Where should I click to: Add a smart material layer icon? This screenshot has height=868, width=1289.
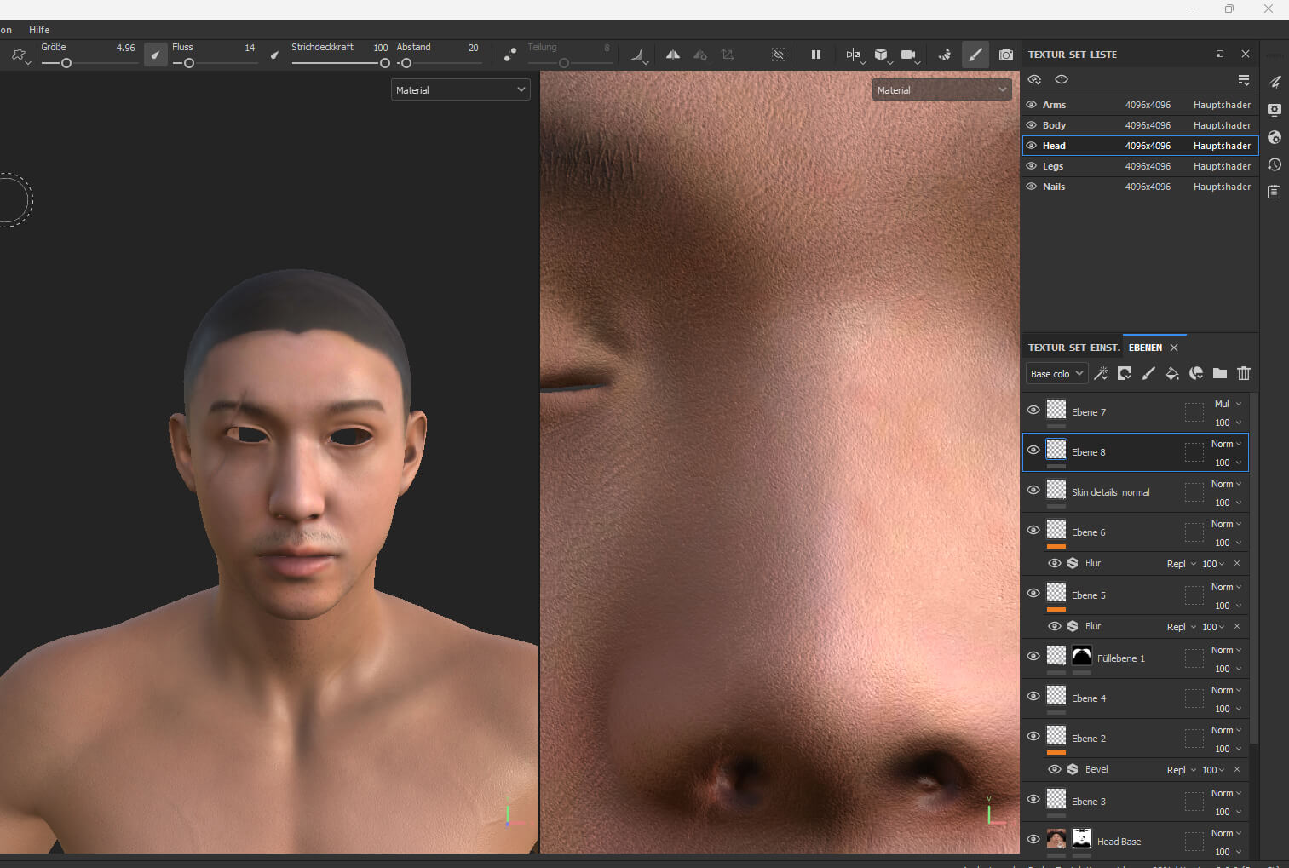[1196, 373]
